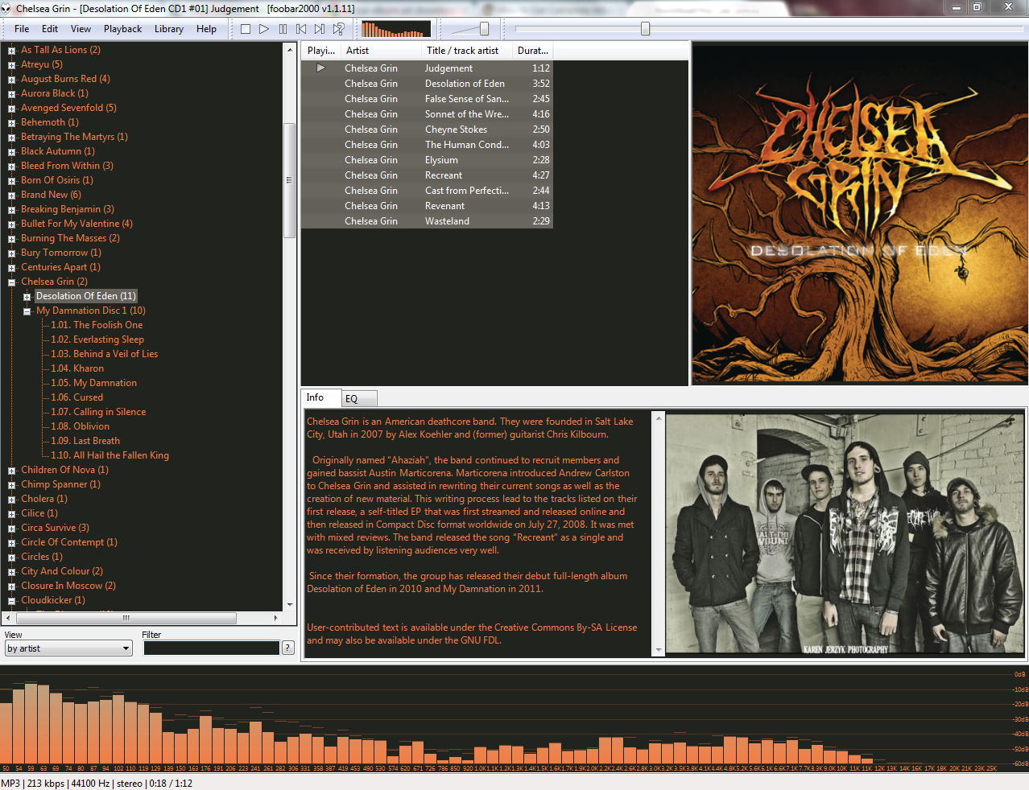Go to previous track button
This screenshot has width=1029, height=790.
[301, 29]
